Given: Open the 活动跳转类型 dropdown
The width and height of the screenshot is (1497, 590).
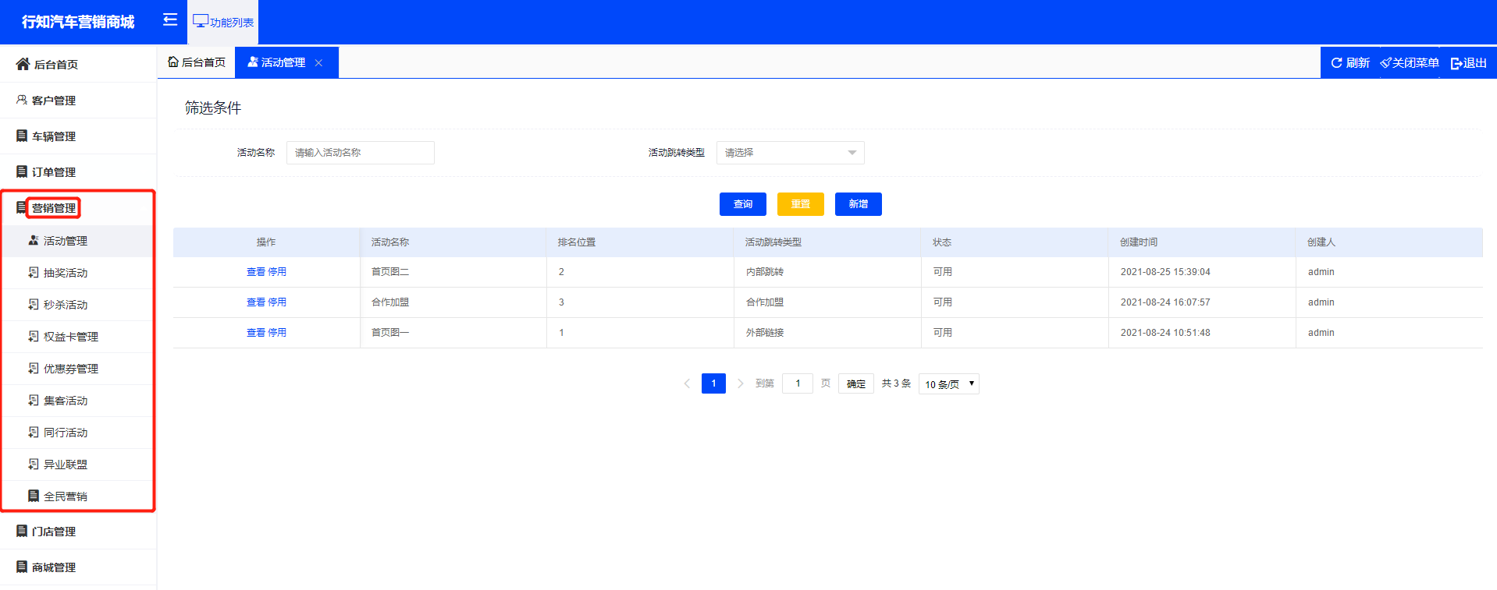Looking at the screenshot, I should [x=790, y=153].
